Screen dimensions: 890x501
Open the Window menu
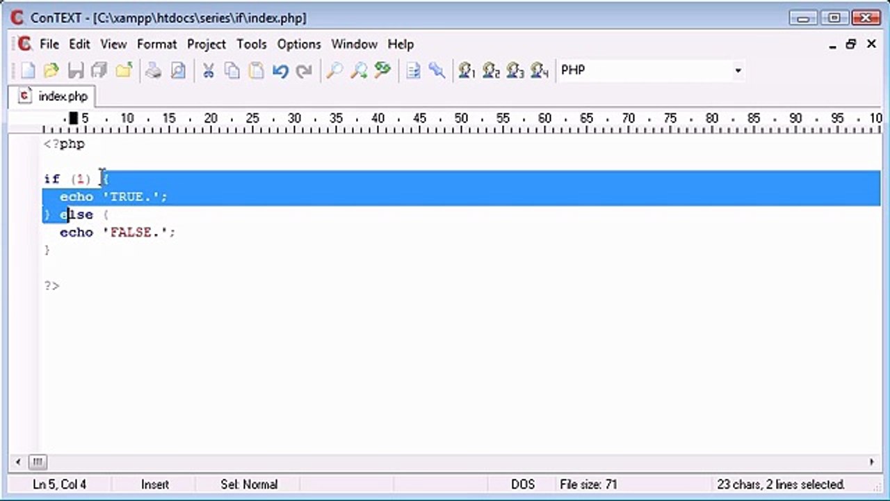tap(354, 44)
